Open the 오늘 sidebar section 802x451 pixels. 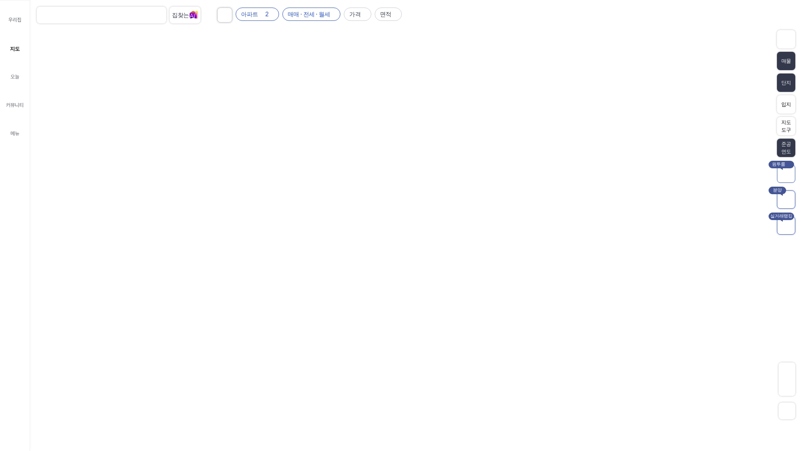coord(15,77)
